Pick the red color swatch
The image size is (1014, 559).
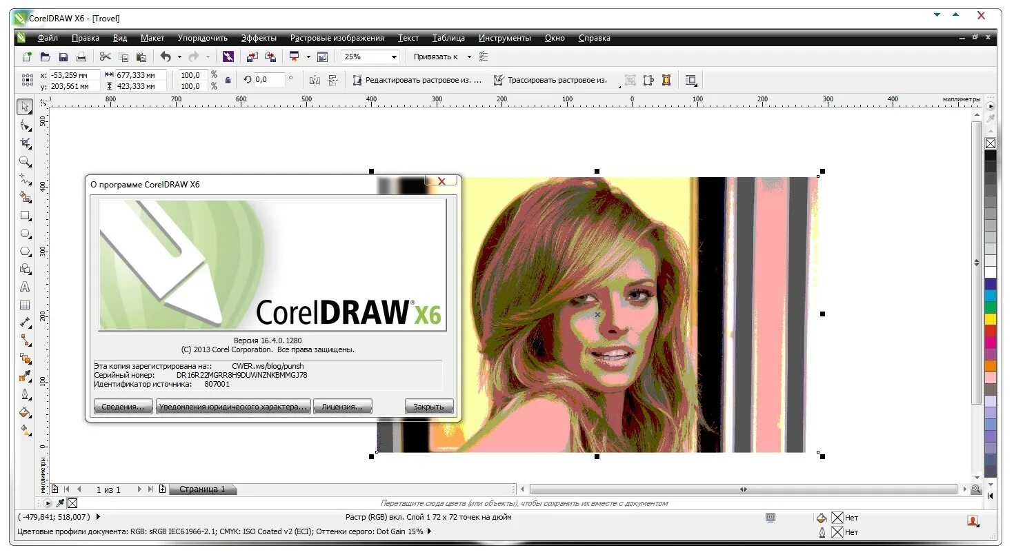pos(991,331)
